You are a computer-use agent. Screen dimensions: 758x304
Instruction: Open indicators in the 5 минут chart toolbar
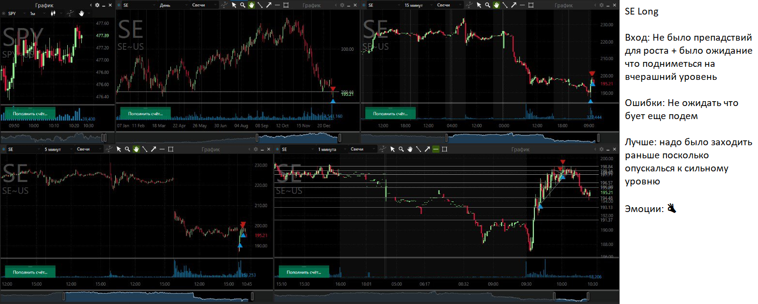click(109, 149)
